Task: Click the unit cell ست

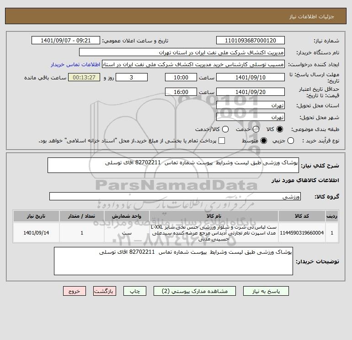Action: tap(127, 233)
